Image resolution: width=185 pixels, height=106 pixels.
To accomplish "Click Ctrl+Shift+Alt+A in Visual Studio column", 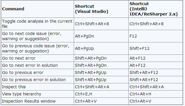I will pyautogui.click(x=101, y=87).
